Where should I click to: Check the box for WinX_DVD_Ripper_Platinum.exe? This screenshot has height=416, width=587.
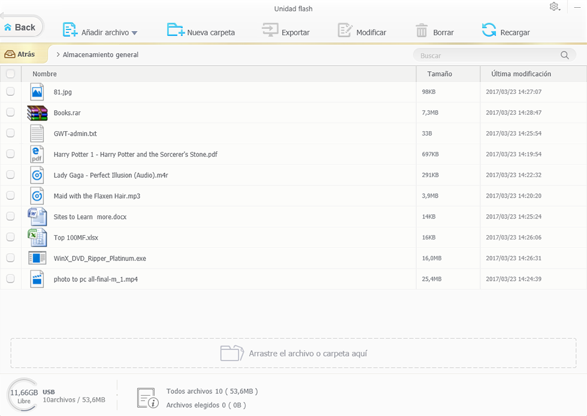point(11,258)
